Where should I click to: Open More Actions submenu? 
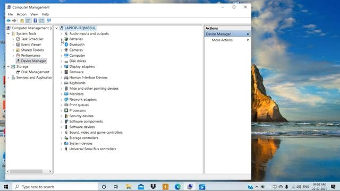[227, 40]
